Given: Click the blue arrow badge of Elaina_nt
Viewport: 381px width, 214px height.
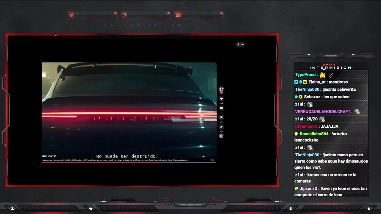Looking at the screenshot, I should coord(296,82).
